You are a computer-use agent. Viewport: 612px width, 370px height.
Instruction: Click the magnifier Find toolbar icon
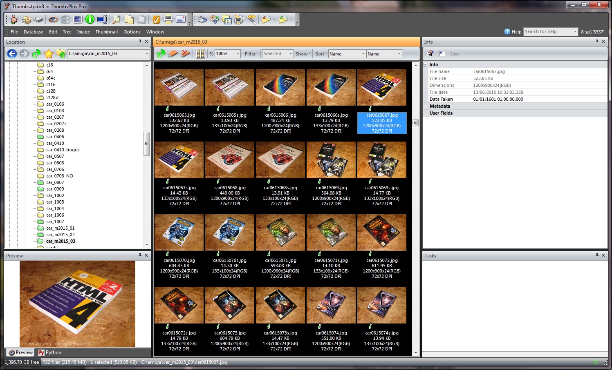117,19
